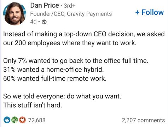
Task: Click the sentence 'This stuff isn't hard.'
Action: pyautogui.click(x=33, y=105)
